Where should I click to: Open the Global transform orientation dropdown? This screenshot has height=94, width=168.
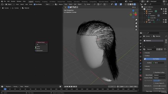coord(88,4)
